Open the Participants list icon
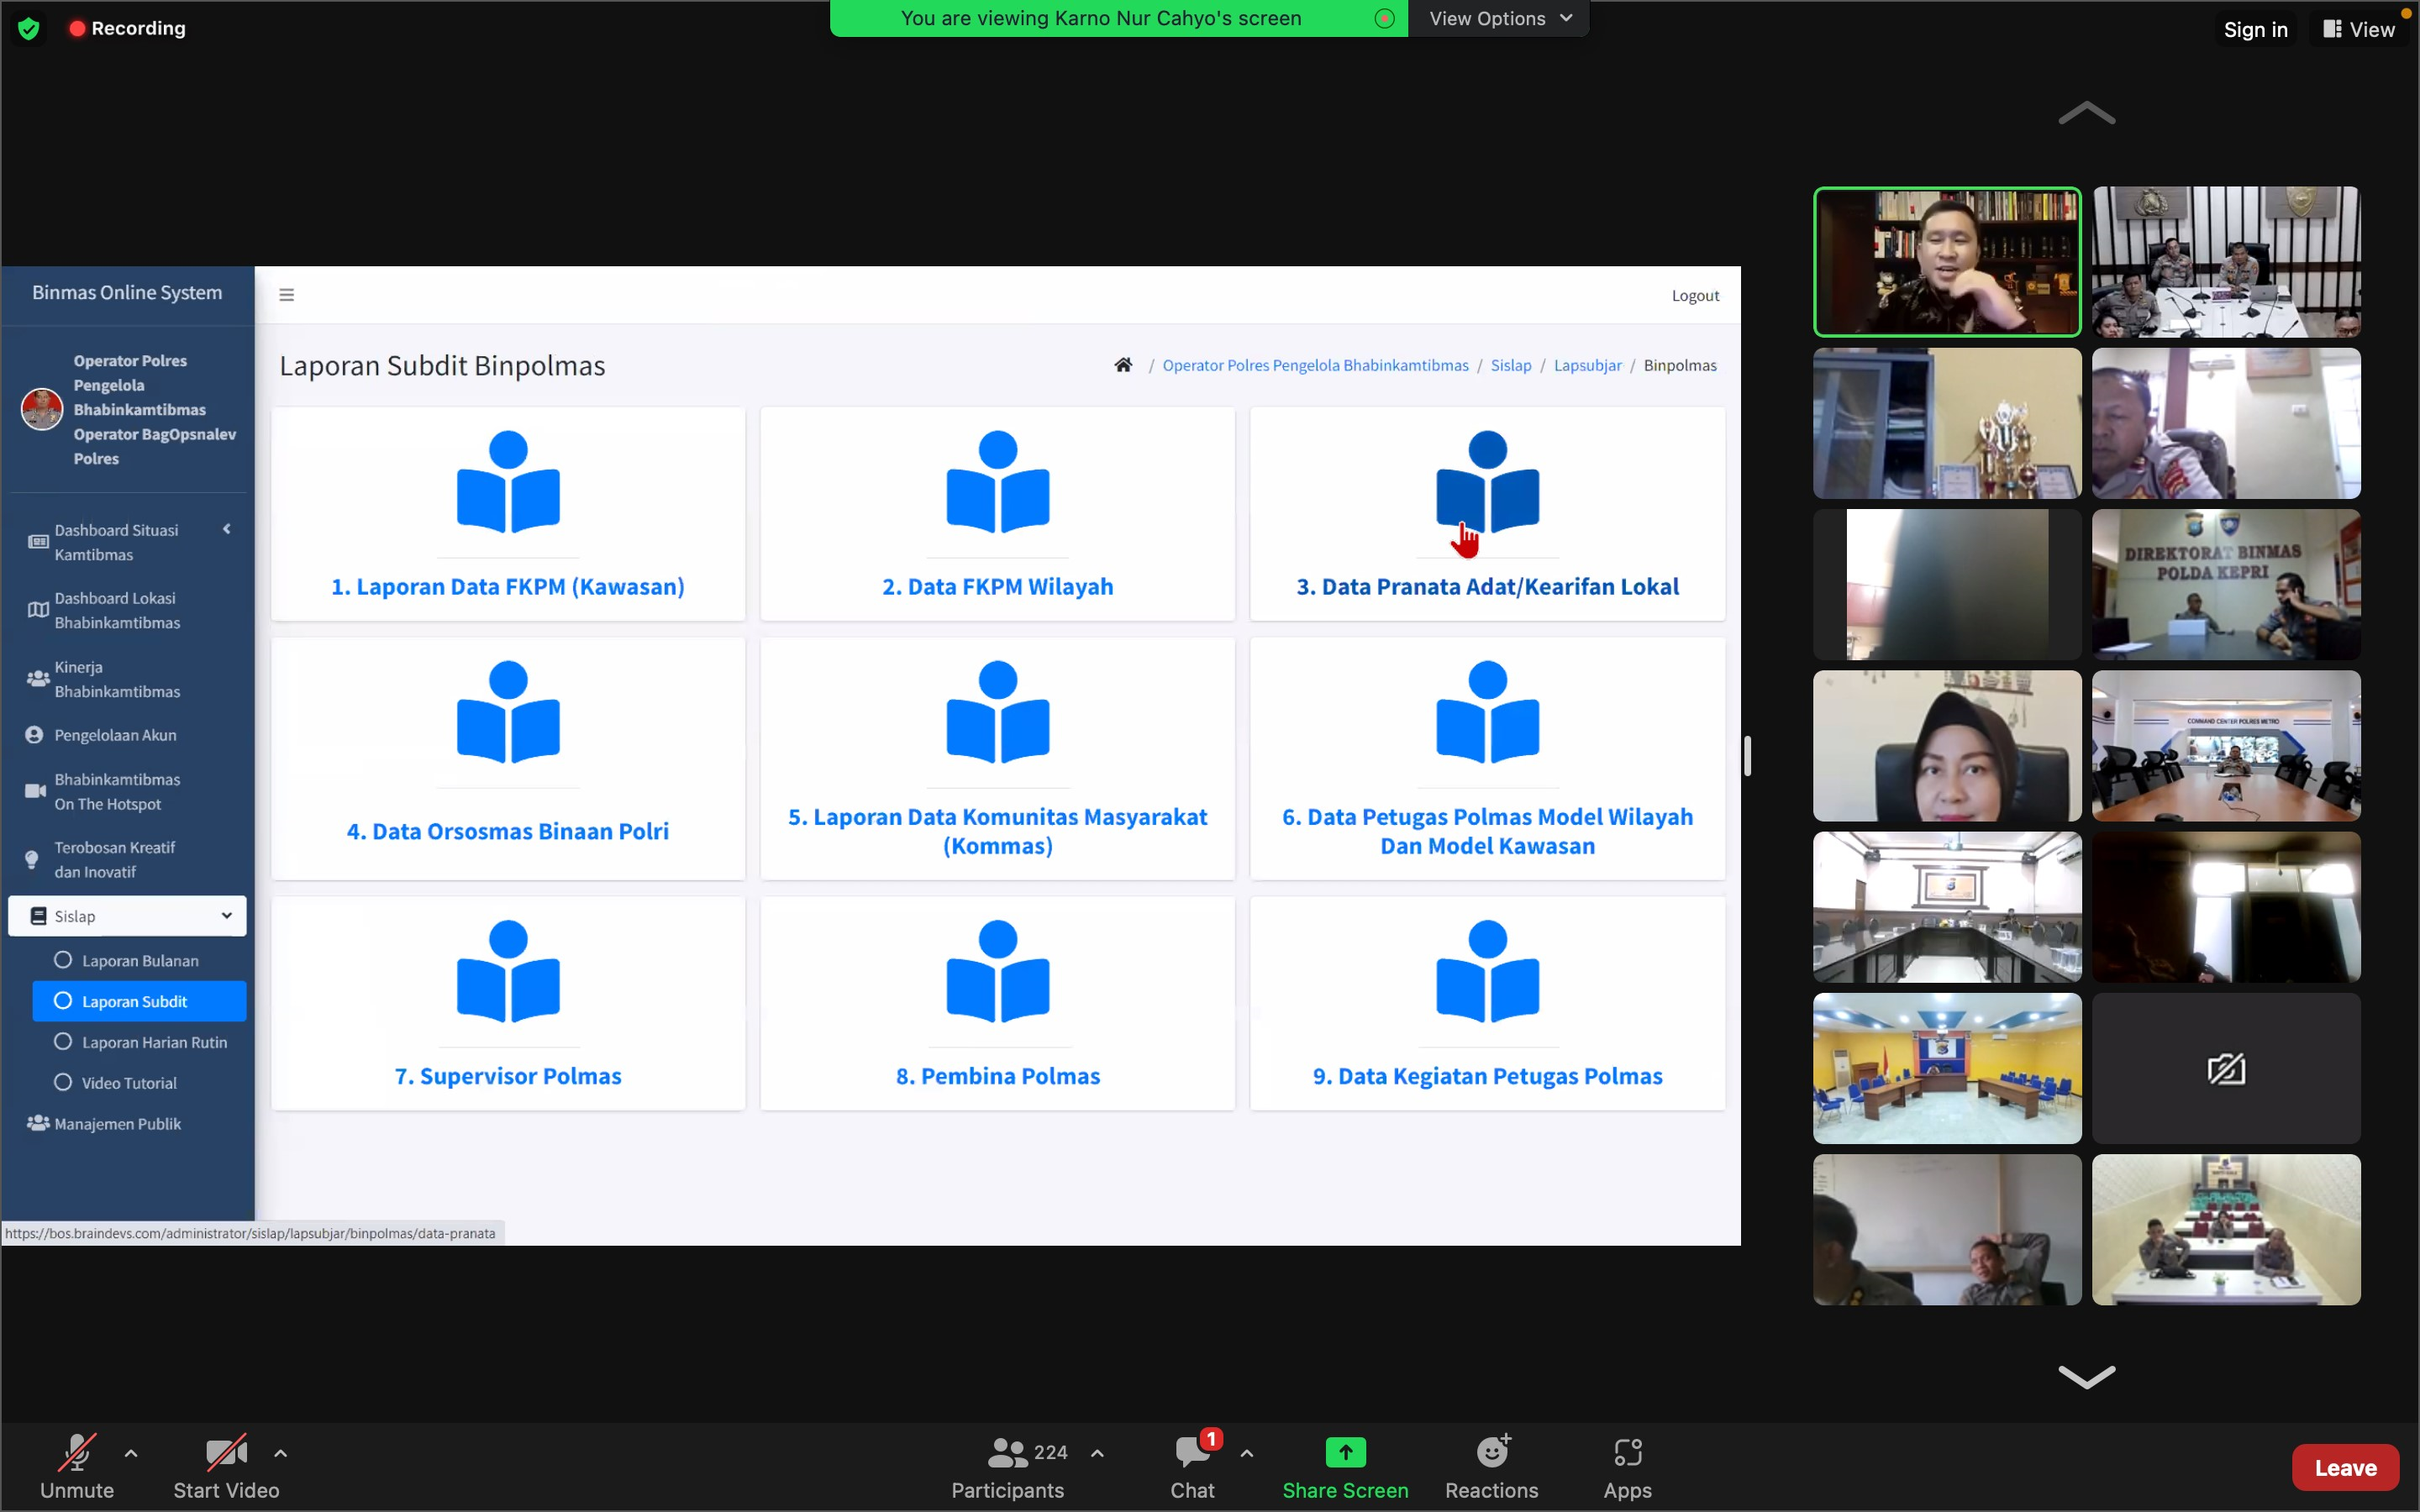2420x1512 pixels. (1007, 1452)
